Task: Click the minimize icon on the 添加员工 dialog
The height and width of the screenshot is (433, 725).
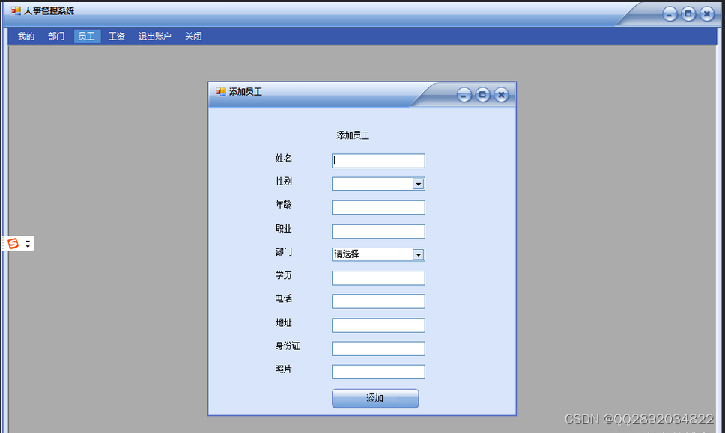Action: point(464,94)
